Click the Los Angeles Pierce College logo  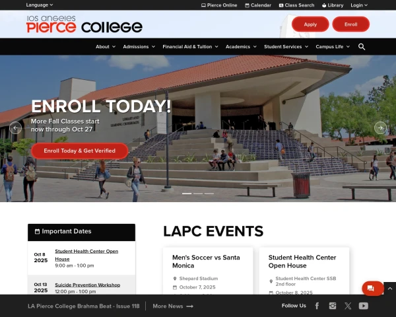[84, 24]
